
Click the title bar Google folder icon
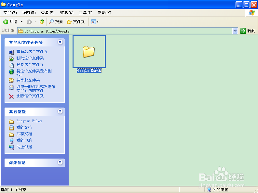(x=4, y=5)
